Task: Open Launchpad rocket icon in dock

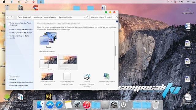Action: pyautogui.click(x=77, y=105)
